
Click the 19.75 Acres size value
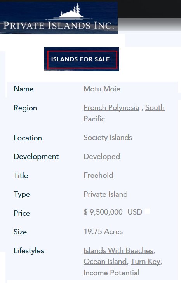pos(103,232)
